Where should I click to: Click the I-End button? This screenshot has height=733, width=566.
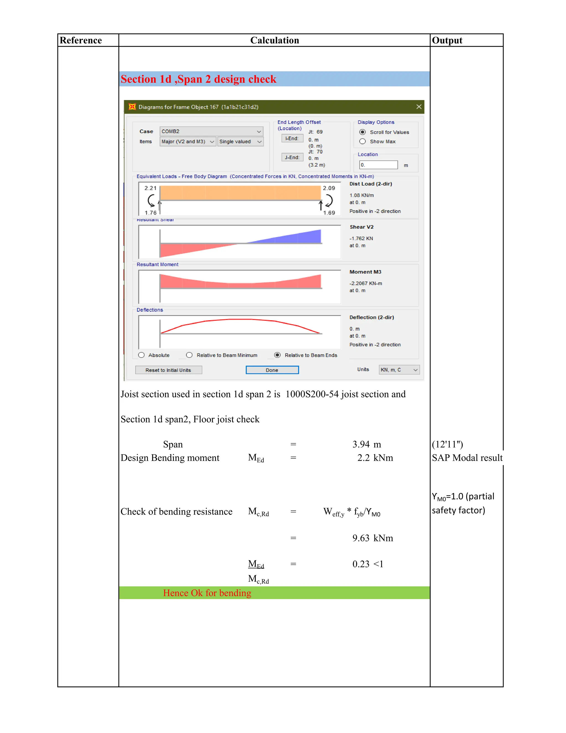[x=292, y=138]
